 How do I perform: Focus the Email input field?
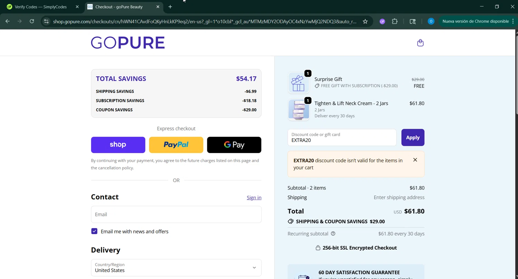[x=176, y=214]
